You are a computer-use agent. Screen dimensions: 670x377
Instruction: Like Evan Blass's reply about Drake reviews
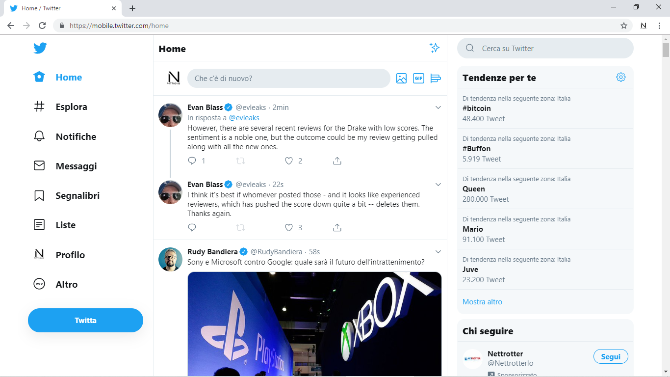pos(289,161)
